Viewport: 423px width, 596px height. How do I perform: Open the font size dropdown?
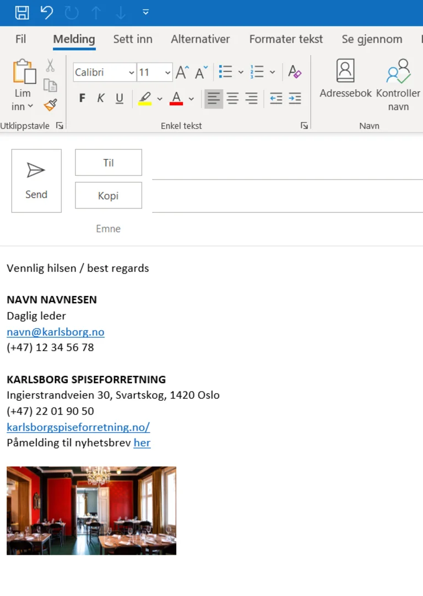pos(167,73)
